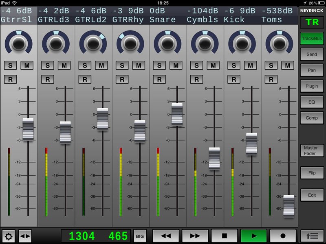Click the Edit button
This screenshot has width=326, height=244.
(312, 195)
